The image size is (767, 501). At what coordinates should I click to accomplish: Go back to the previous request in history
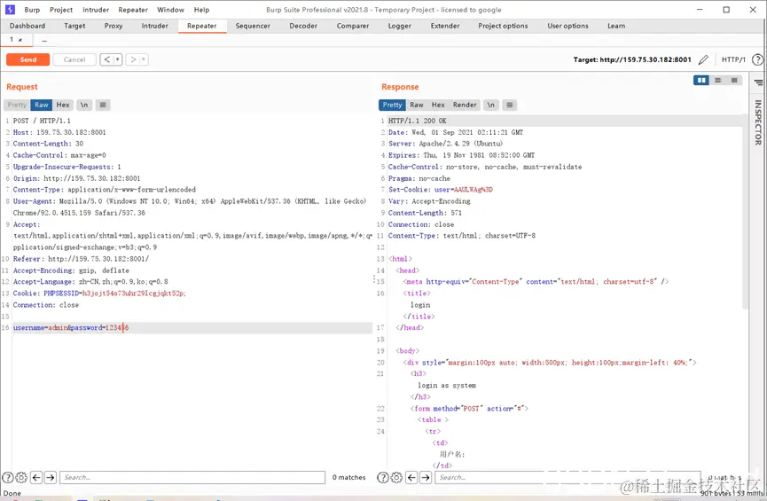[106, 59]
